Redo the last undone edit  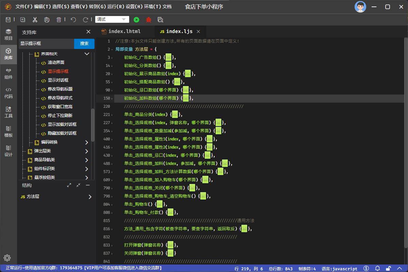pyautogui.click(x=85, y=20)
